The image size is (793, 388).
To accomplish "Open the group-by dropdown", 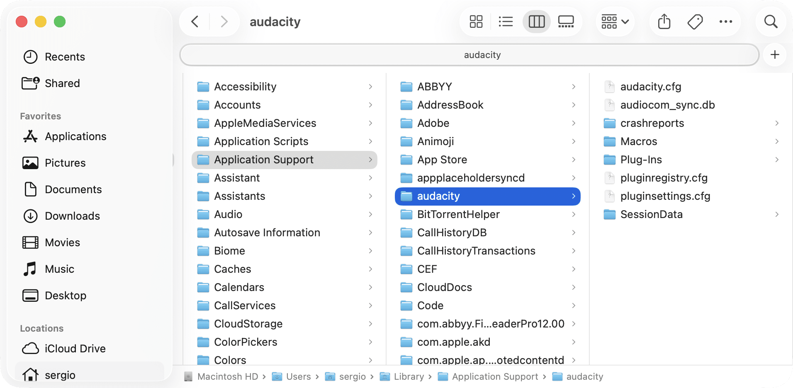I will pos(615,22).
